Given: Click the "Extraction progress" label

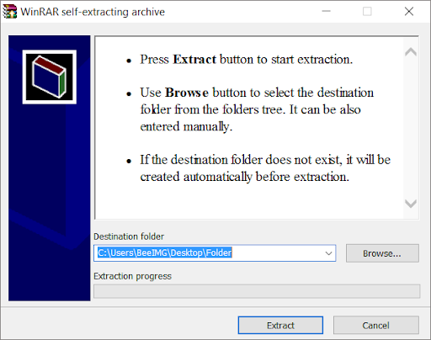Looking at the screenshot, I should [x=132, y=276].
